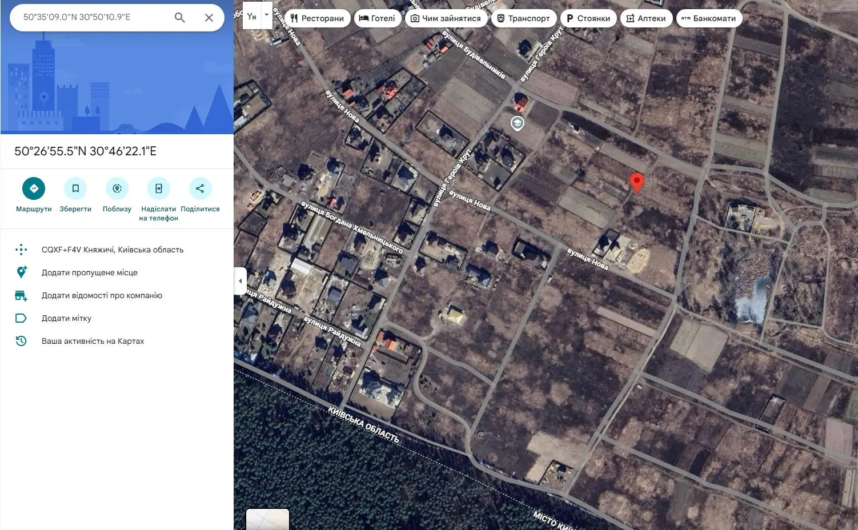The width and height of the screenshot is (858, 530).
Task: Click the school marker icon on map
Action: (x=517, y=123)
